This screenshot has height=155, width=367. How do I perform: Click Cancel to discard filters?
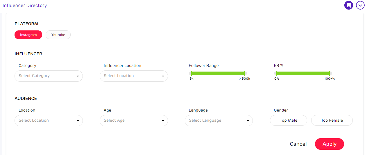click(298, 144)
